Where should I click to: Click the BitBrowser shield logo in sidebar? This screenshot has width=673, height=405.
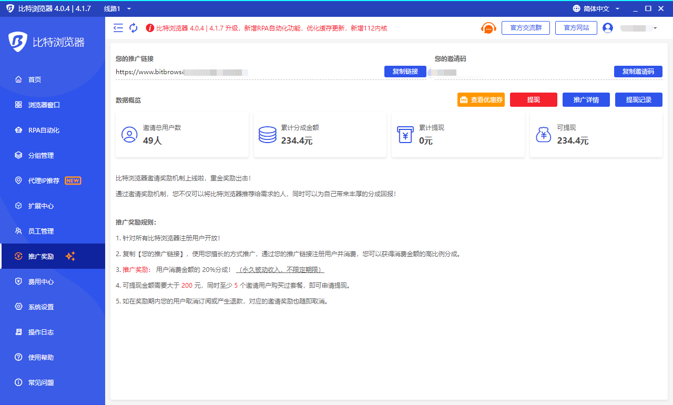(x=18, y=42)
